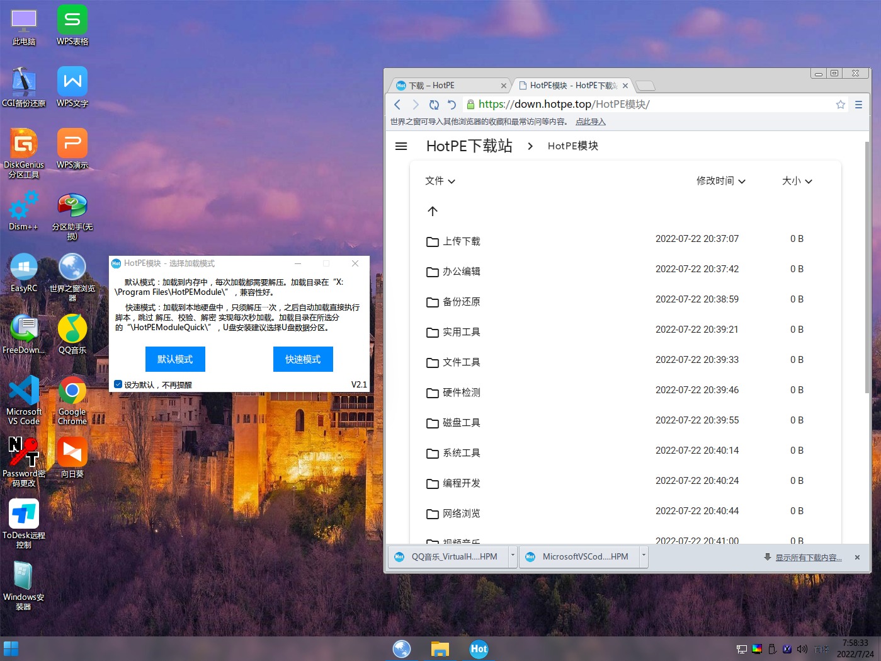Open the 编程开发 folder
This screenshot has height=661, width=881.
(x=462, y=483)
